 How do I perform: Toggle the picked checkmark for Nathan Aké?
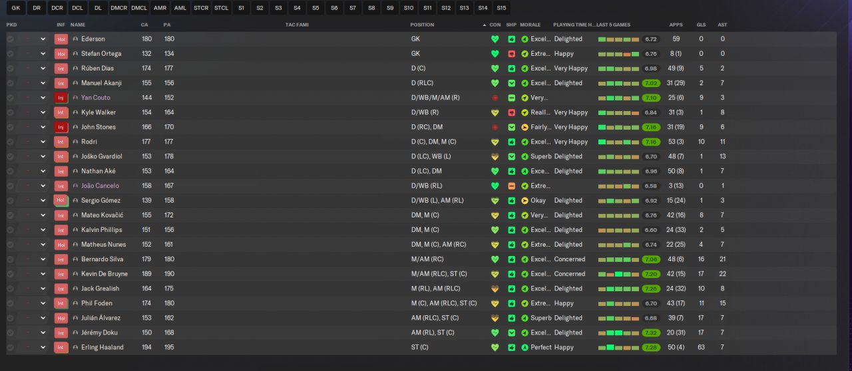click(10, 171)
